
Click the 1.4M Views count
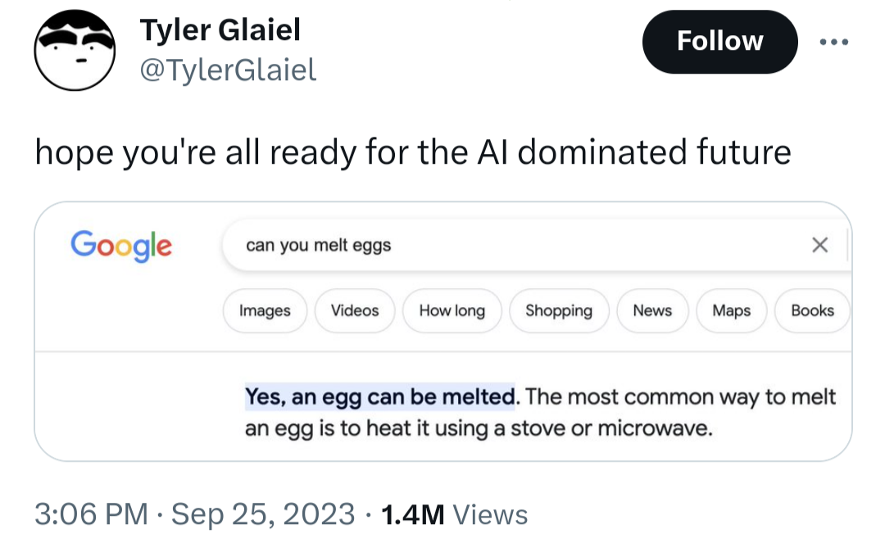[x=455, y=514]
